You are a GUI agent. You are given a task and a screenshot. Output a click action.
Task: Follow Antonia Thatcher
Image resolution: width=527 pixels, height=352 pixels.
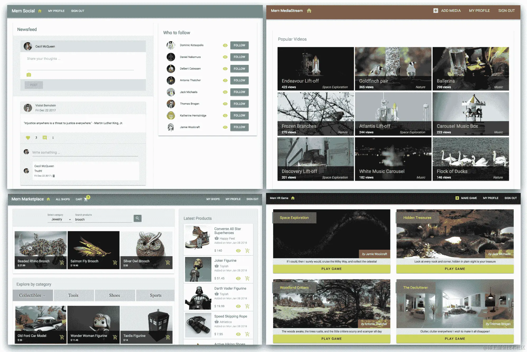[x=239, y=80]
